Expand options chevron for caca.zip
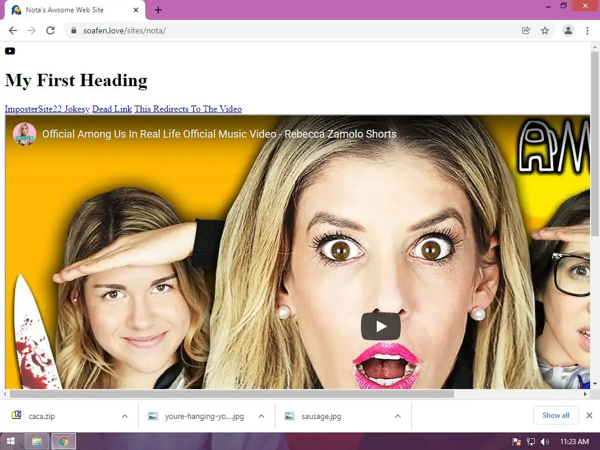Screen dimensions: 600x450 (x=125, y=416)
